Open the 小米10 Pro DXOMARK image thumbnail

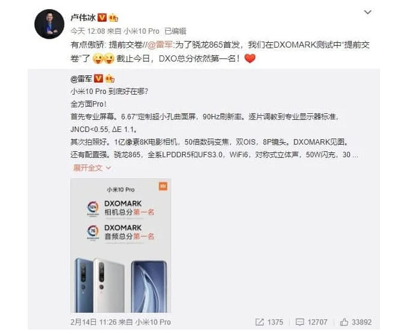click(x=120, y=245)
